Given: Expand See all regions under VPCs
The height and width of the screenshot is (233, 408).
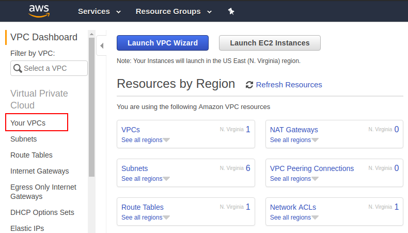Looking at the screenshot, I should tap(145, 140).
